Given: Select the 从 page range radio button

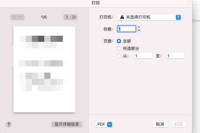Looking at the screenshot, I should pos(119,56).
